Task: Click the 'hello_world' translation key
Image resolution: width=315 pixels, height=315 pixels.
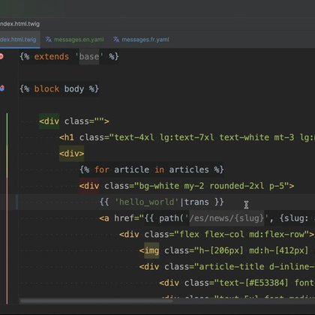Action: click(x=146, y=202)
